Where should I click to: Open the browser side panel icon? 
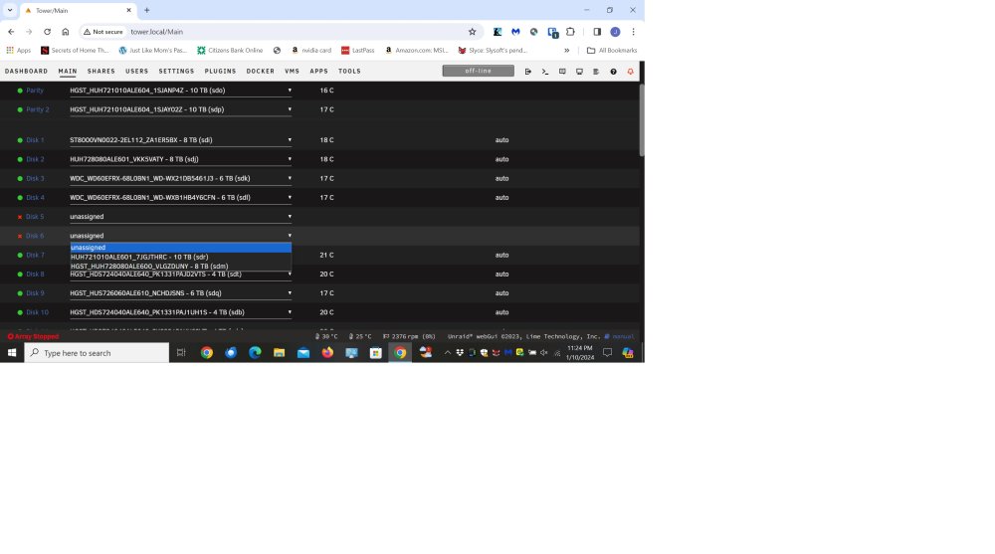point(597,32)
